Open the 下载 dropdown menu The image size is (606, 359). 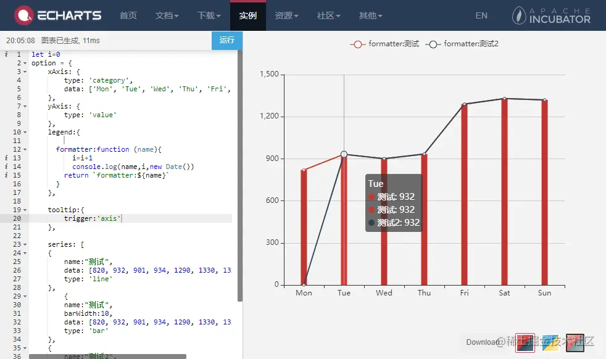coord(209,15)
